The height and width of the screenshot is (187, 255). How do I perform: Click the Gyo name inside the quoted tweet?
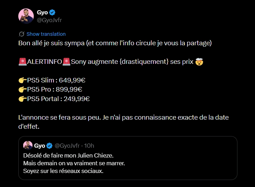40,146
